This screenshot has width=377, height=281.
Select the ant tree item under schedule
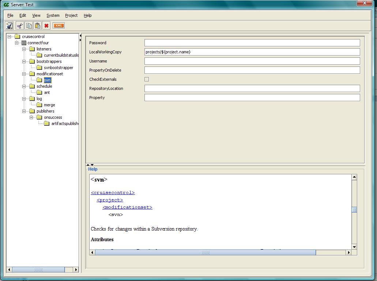tap(47, 92)
